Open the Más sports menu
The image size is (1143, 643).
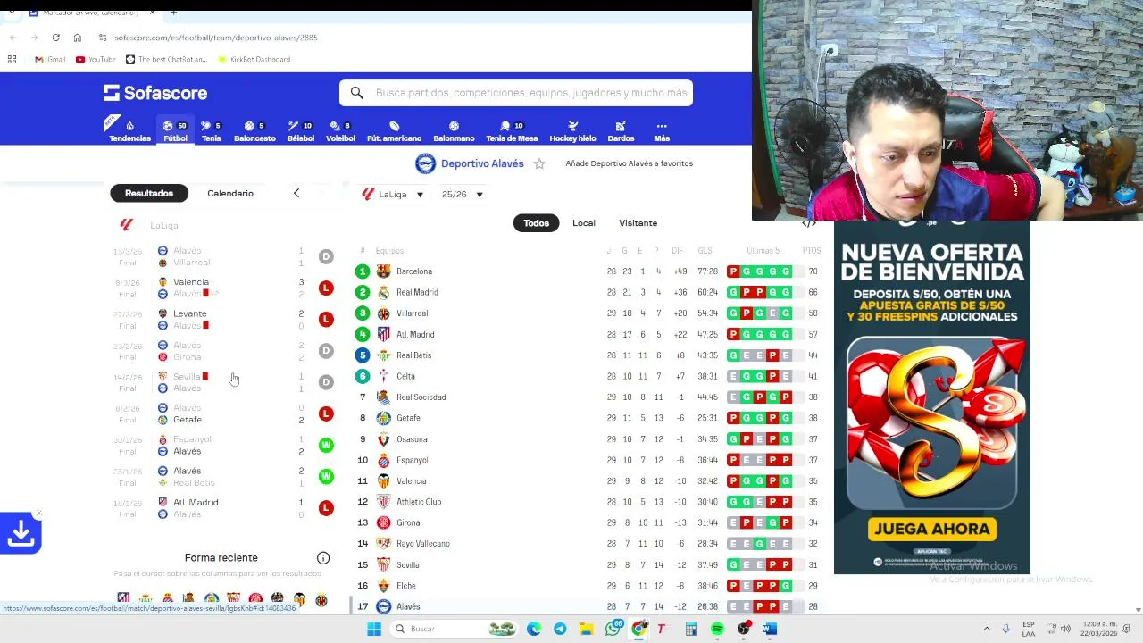pos(662,130)
